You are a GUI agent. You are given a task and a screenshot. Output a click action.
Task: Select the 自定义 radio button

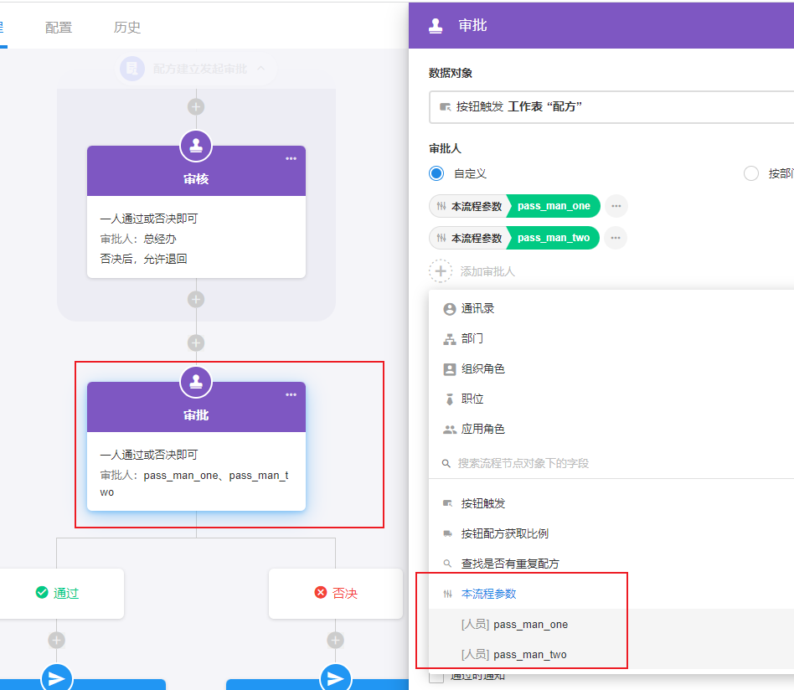point(436,173)
